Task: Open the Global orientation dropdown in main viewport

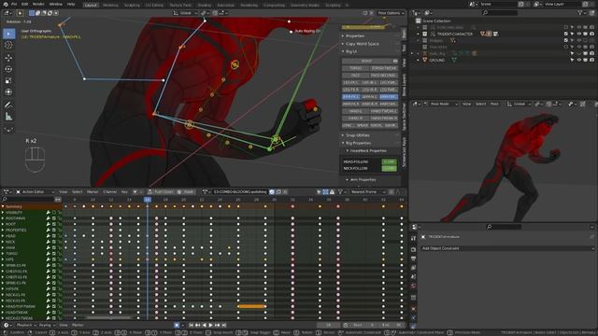Action: pos(186,13)
